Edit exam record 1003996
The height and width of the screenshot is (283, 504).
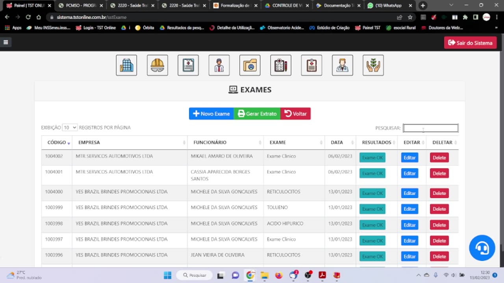pos(409,257)
